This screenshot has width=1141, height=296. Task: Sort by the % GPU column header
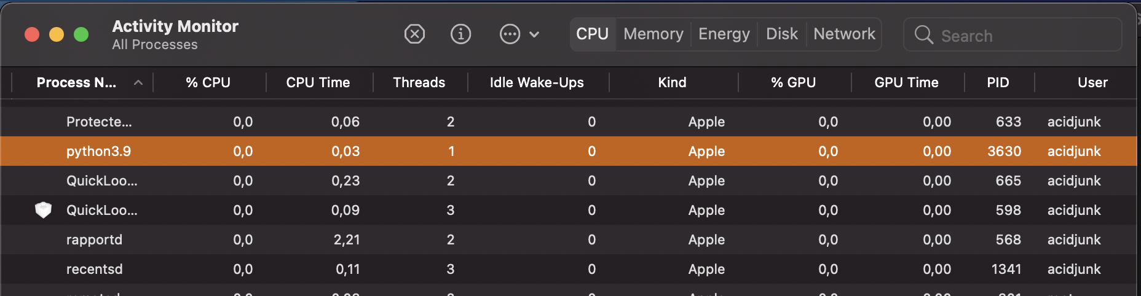click(794, 82)
